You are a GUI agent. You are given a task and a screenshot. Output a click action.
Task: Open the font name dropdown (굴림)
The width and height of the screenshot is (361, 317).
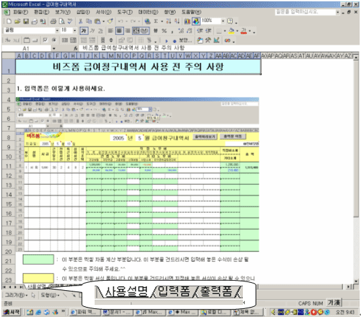click(57, 30)
